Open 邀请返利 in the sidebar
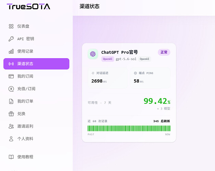 [x=36, y=126]
